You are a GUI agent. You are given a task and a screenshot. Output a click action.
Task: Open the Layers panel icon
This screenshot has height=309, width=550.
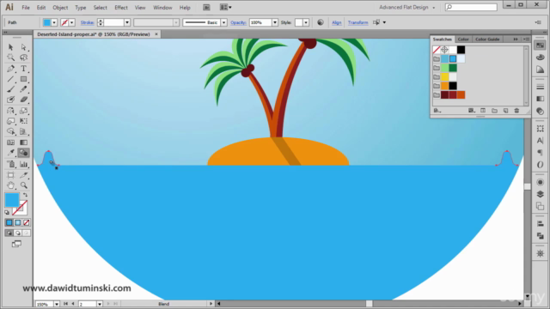(x=541, y=195)
